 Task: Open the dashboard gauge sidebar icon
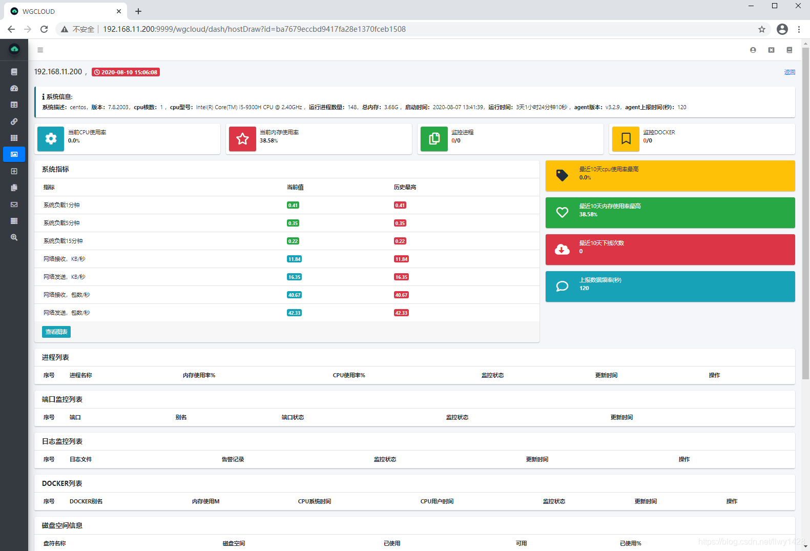14,88
